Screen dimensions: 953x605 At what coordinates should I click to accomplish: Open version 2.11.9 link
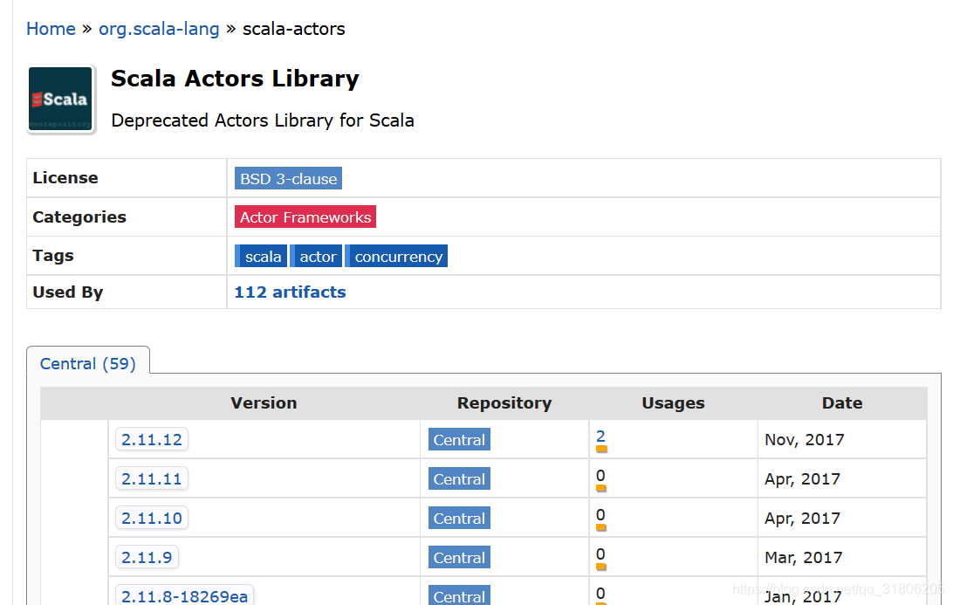click(147, 557)
